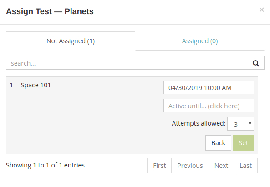The height and width of the screenshot is (187, 270).
Task: Click the Back button
Action: 218,143
